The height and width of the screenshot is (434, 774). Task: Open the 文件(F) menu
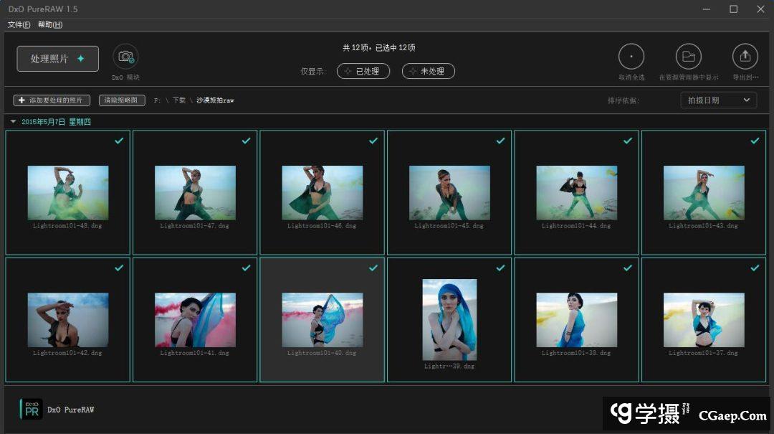(x=19, y=24)
